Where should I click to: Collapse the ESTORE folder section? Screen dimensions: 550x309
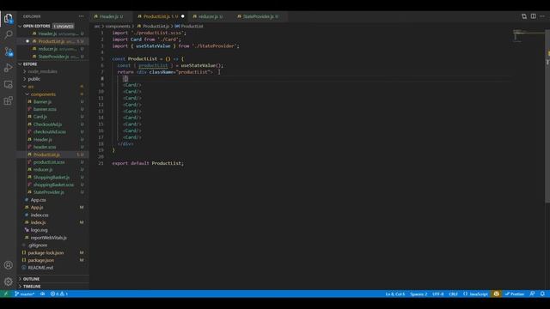click(x=20, y=64)
